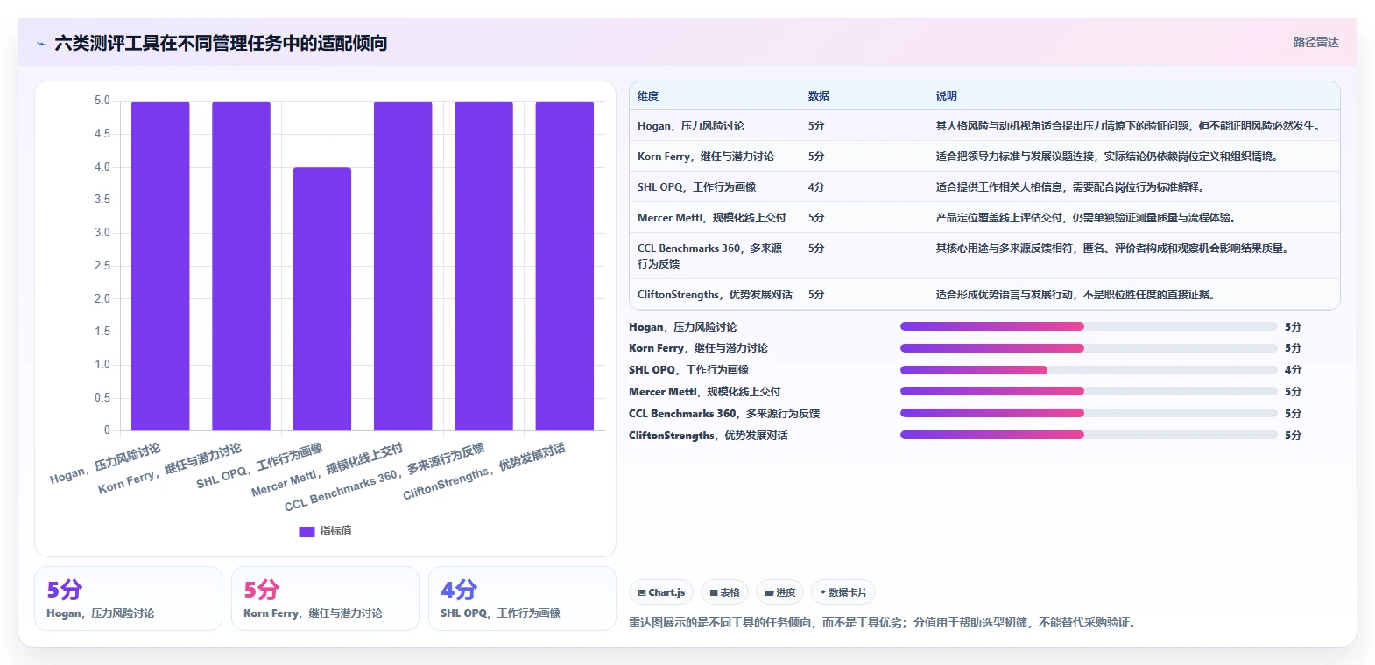The height and width of the screenshot is (665, 1375).
Task: Open the 4分 SHL OPQ summary card
Action: click(522, 598)
